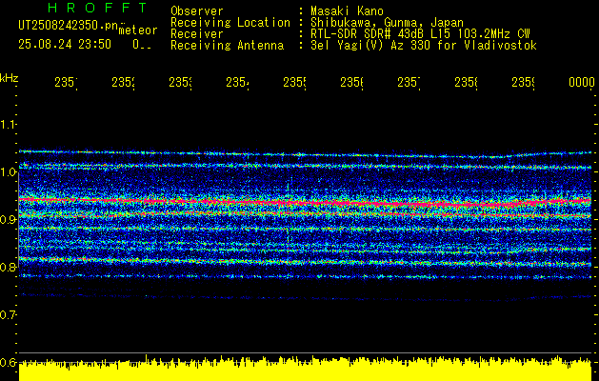Screen dimensions: 599x381
Task: Select the observer name Masaki Kano
Action: (347, 10)
